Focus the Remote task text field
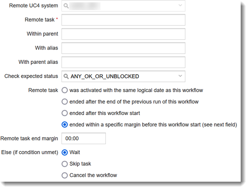 123,20
